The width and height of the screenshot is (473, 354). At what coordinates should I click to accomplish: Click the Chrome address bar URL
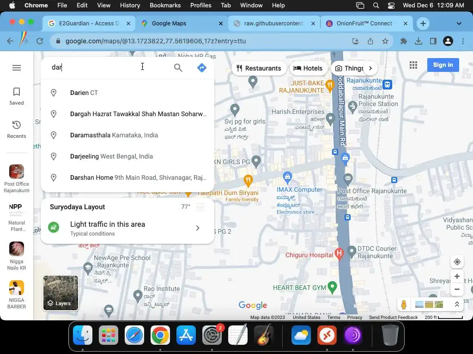tap(155, 41)
